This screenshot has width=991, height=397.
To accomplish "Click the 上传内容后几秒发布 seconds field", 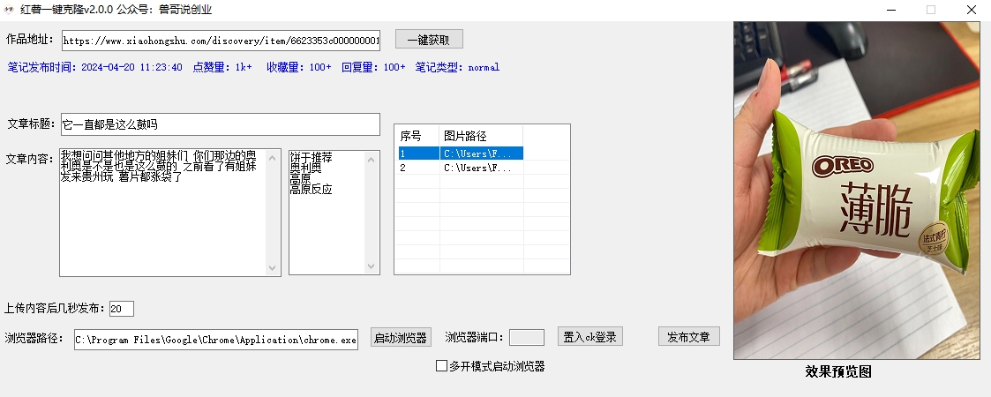I will [121, 309].
